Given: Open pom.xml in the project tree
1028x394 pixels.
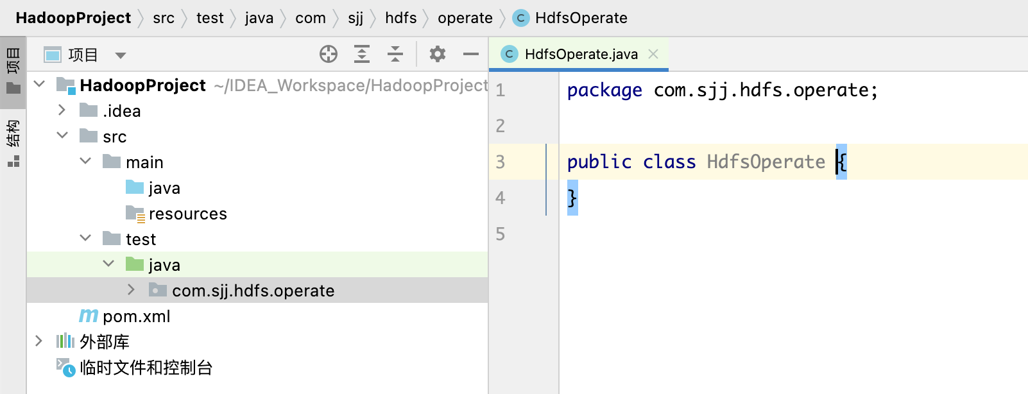Looking at the screenshot, I should pos(136,316).
